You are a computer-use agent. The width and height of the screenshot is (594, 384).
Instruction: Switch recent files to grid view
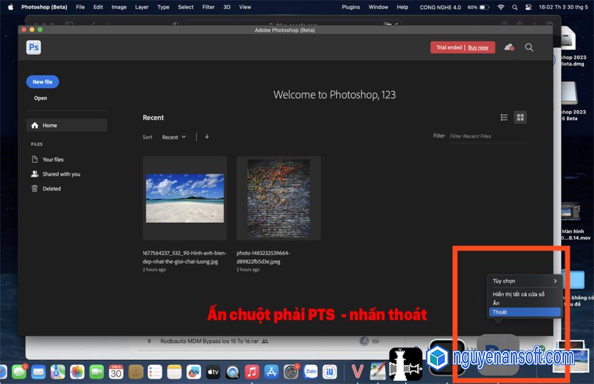(x=520, y=117)
